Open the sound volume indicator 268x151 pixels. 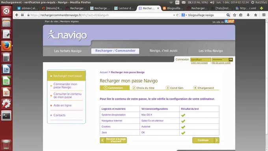212,2
